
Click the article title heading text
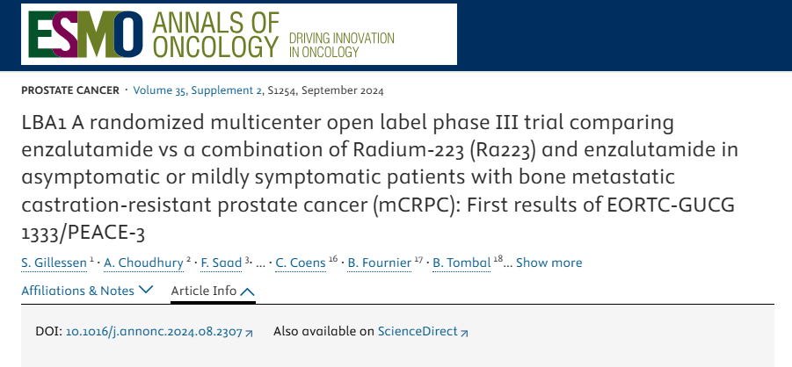pyautogui.click(x=380, y=177)
